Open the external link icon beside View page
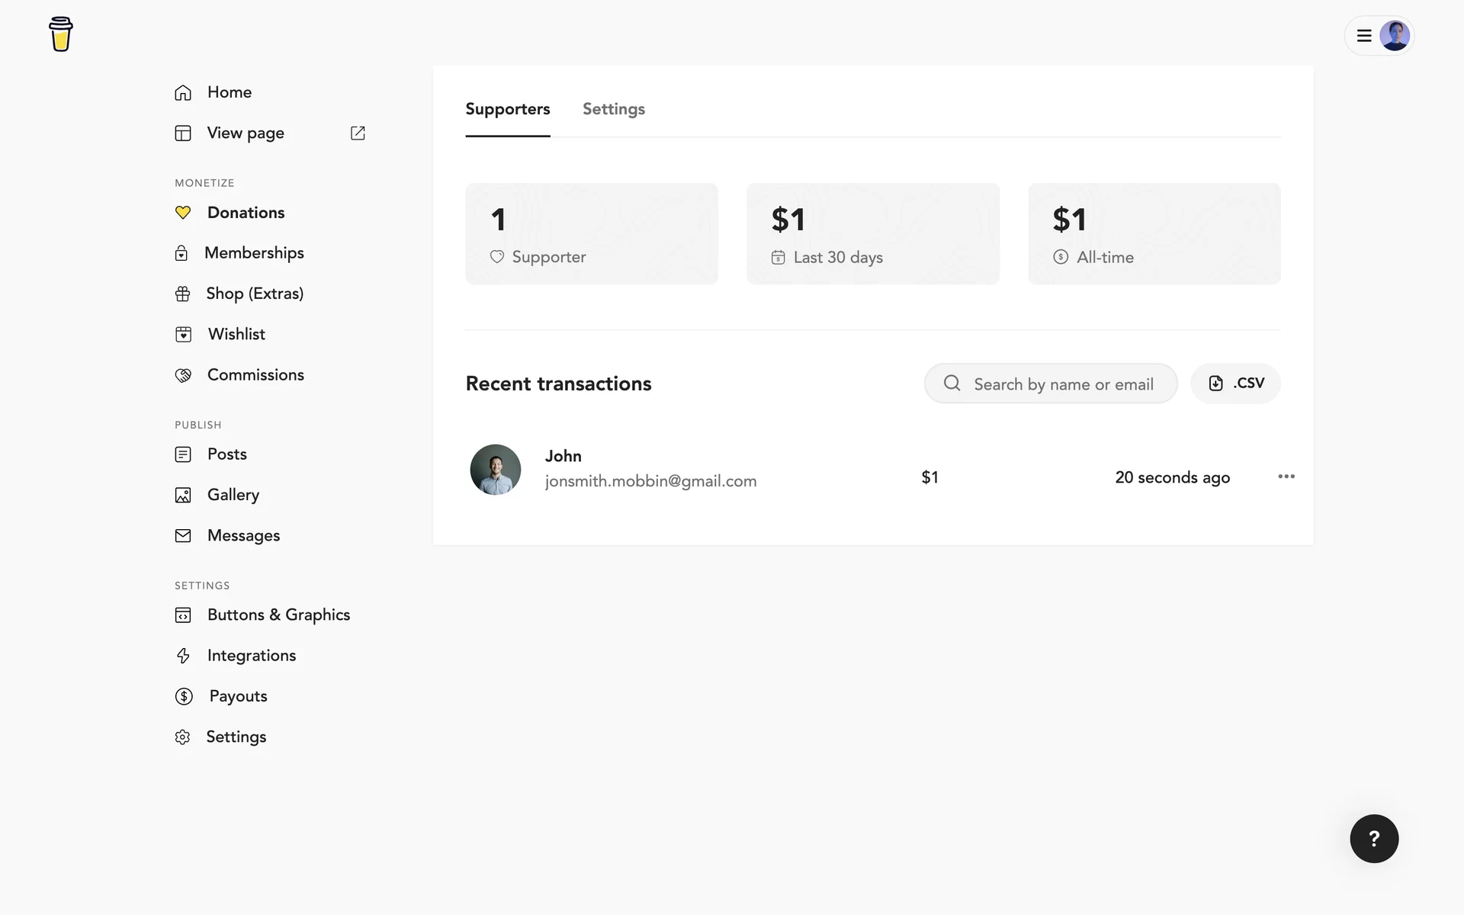This screenshot has width=1464, height=915. 358,133
